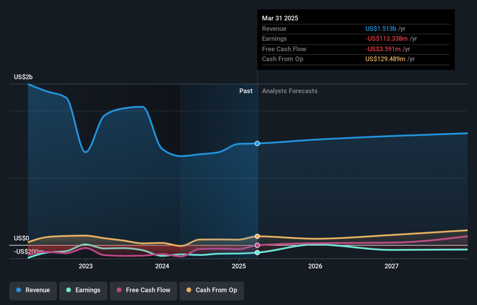Select the Cash From Op data point marker

(x=257, y=236)
